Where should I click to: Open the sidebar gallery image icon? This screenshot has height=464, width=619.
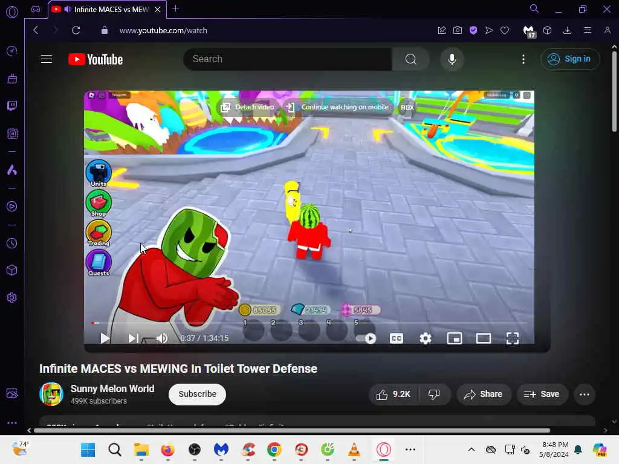pos(12,393)
